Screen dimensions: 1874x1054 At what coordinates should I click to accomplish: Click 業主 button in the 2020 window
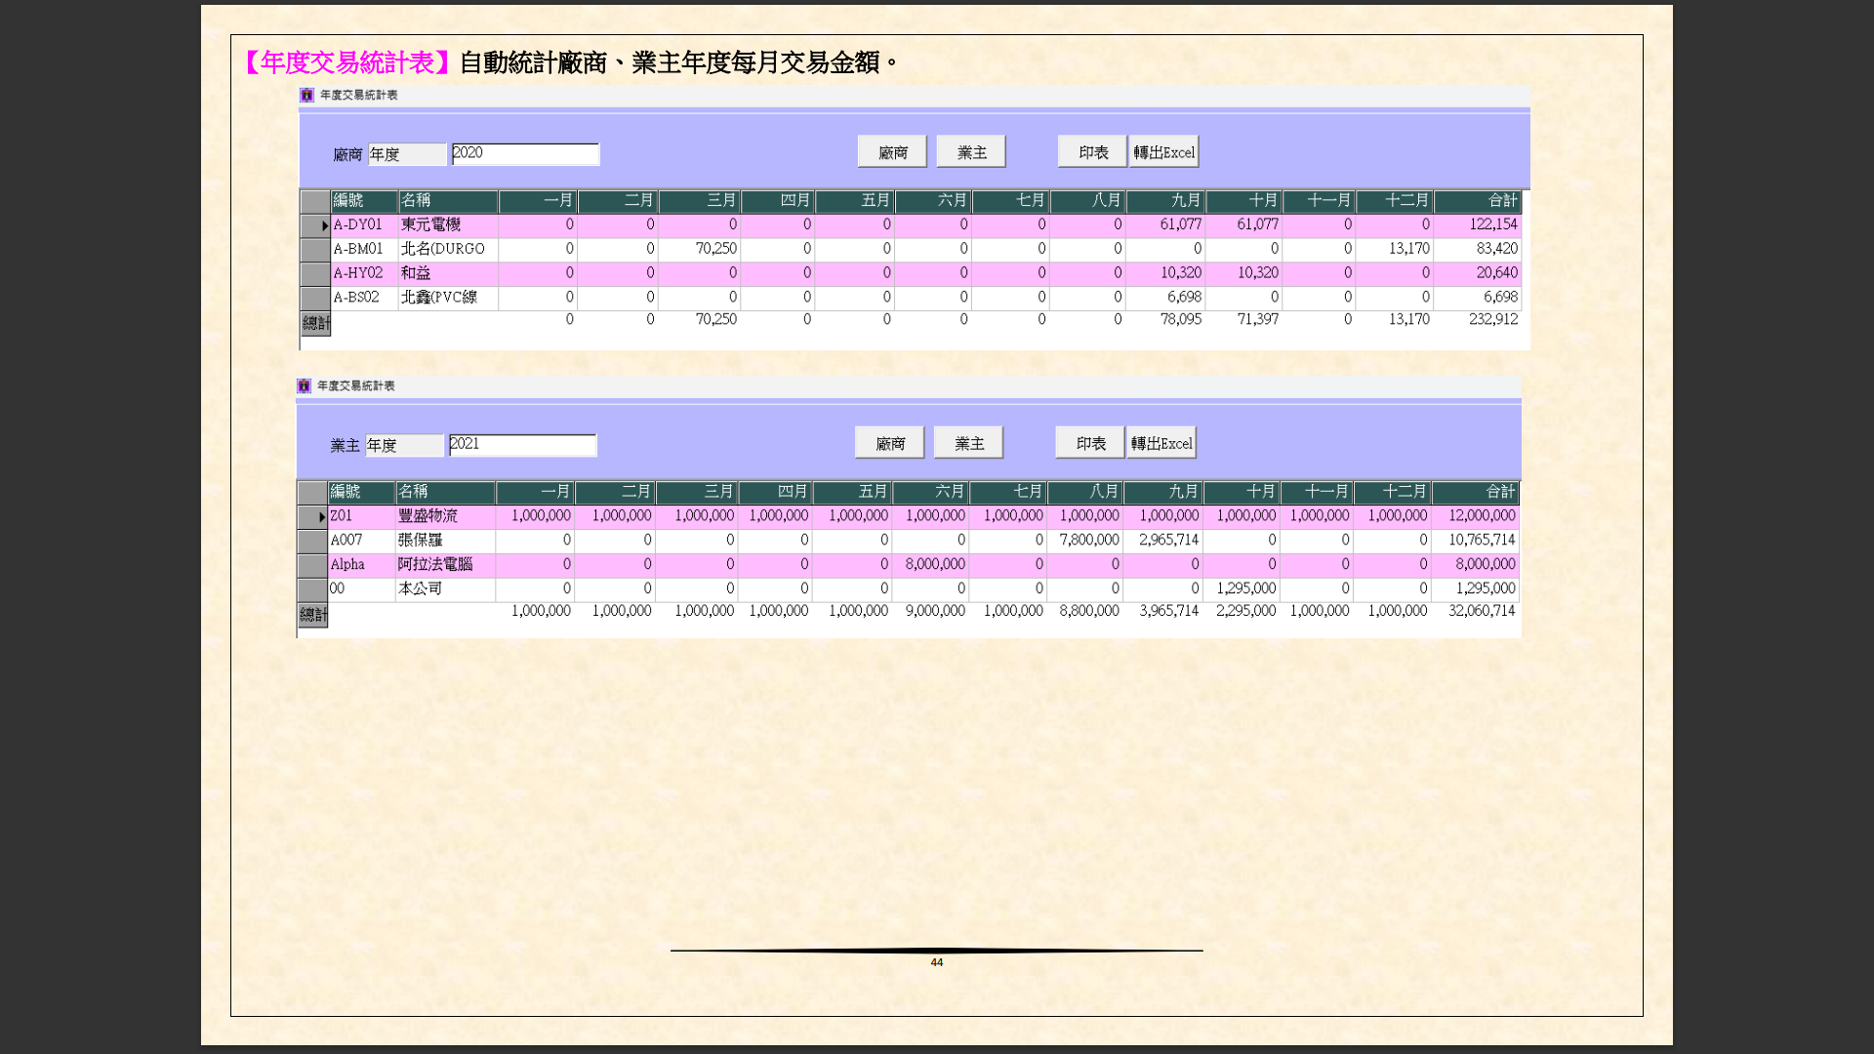point(971,152)
